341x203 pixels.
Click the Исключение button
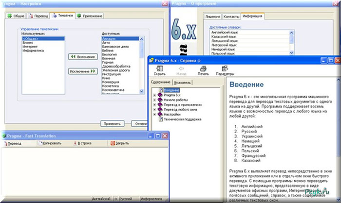pyautogui.click(x=81, y=71)
